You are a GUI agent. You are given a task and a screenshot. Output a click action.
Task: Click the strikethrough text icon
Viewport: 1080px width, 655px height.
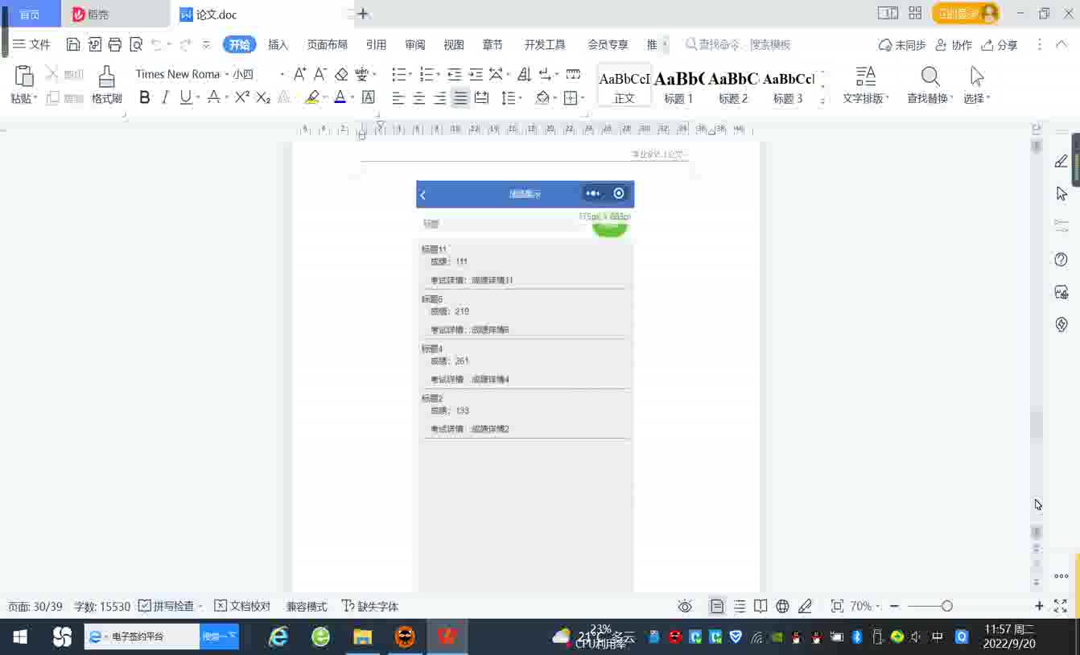(214, 97)
